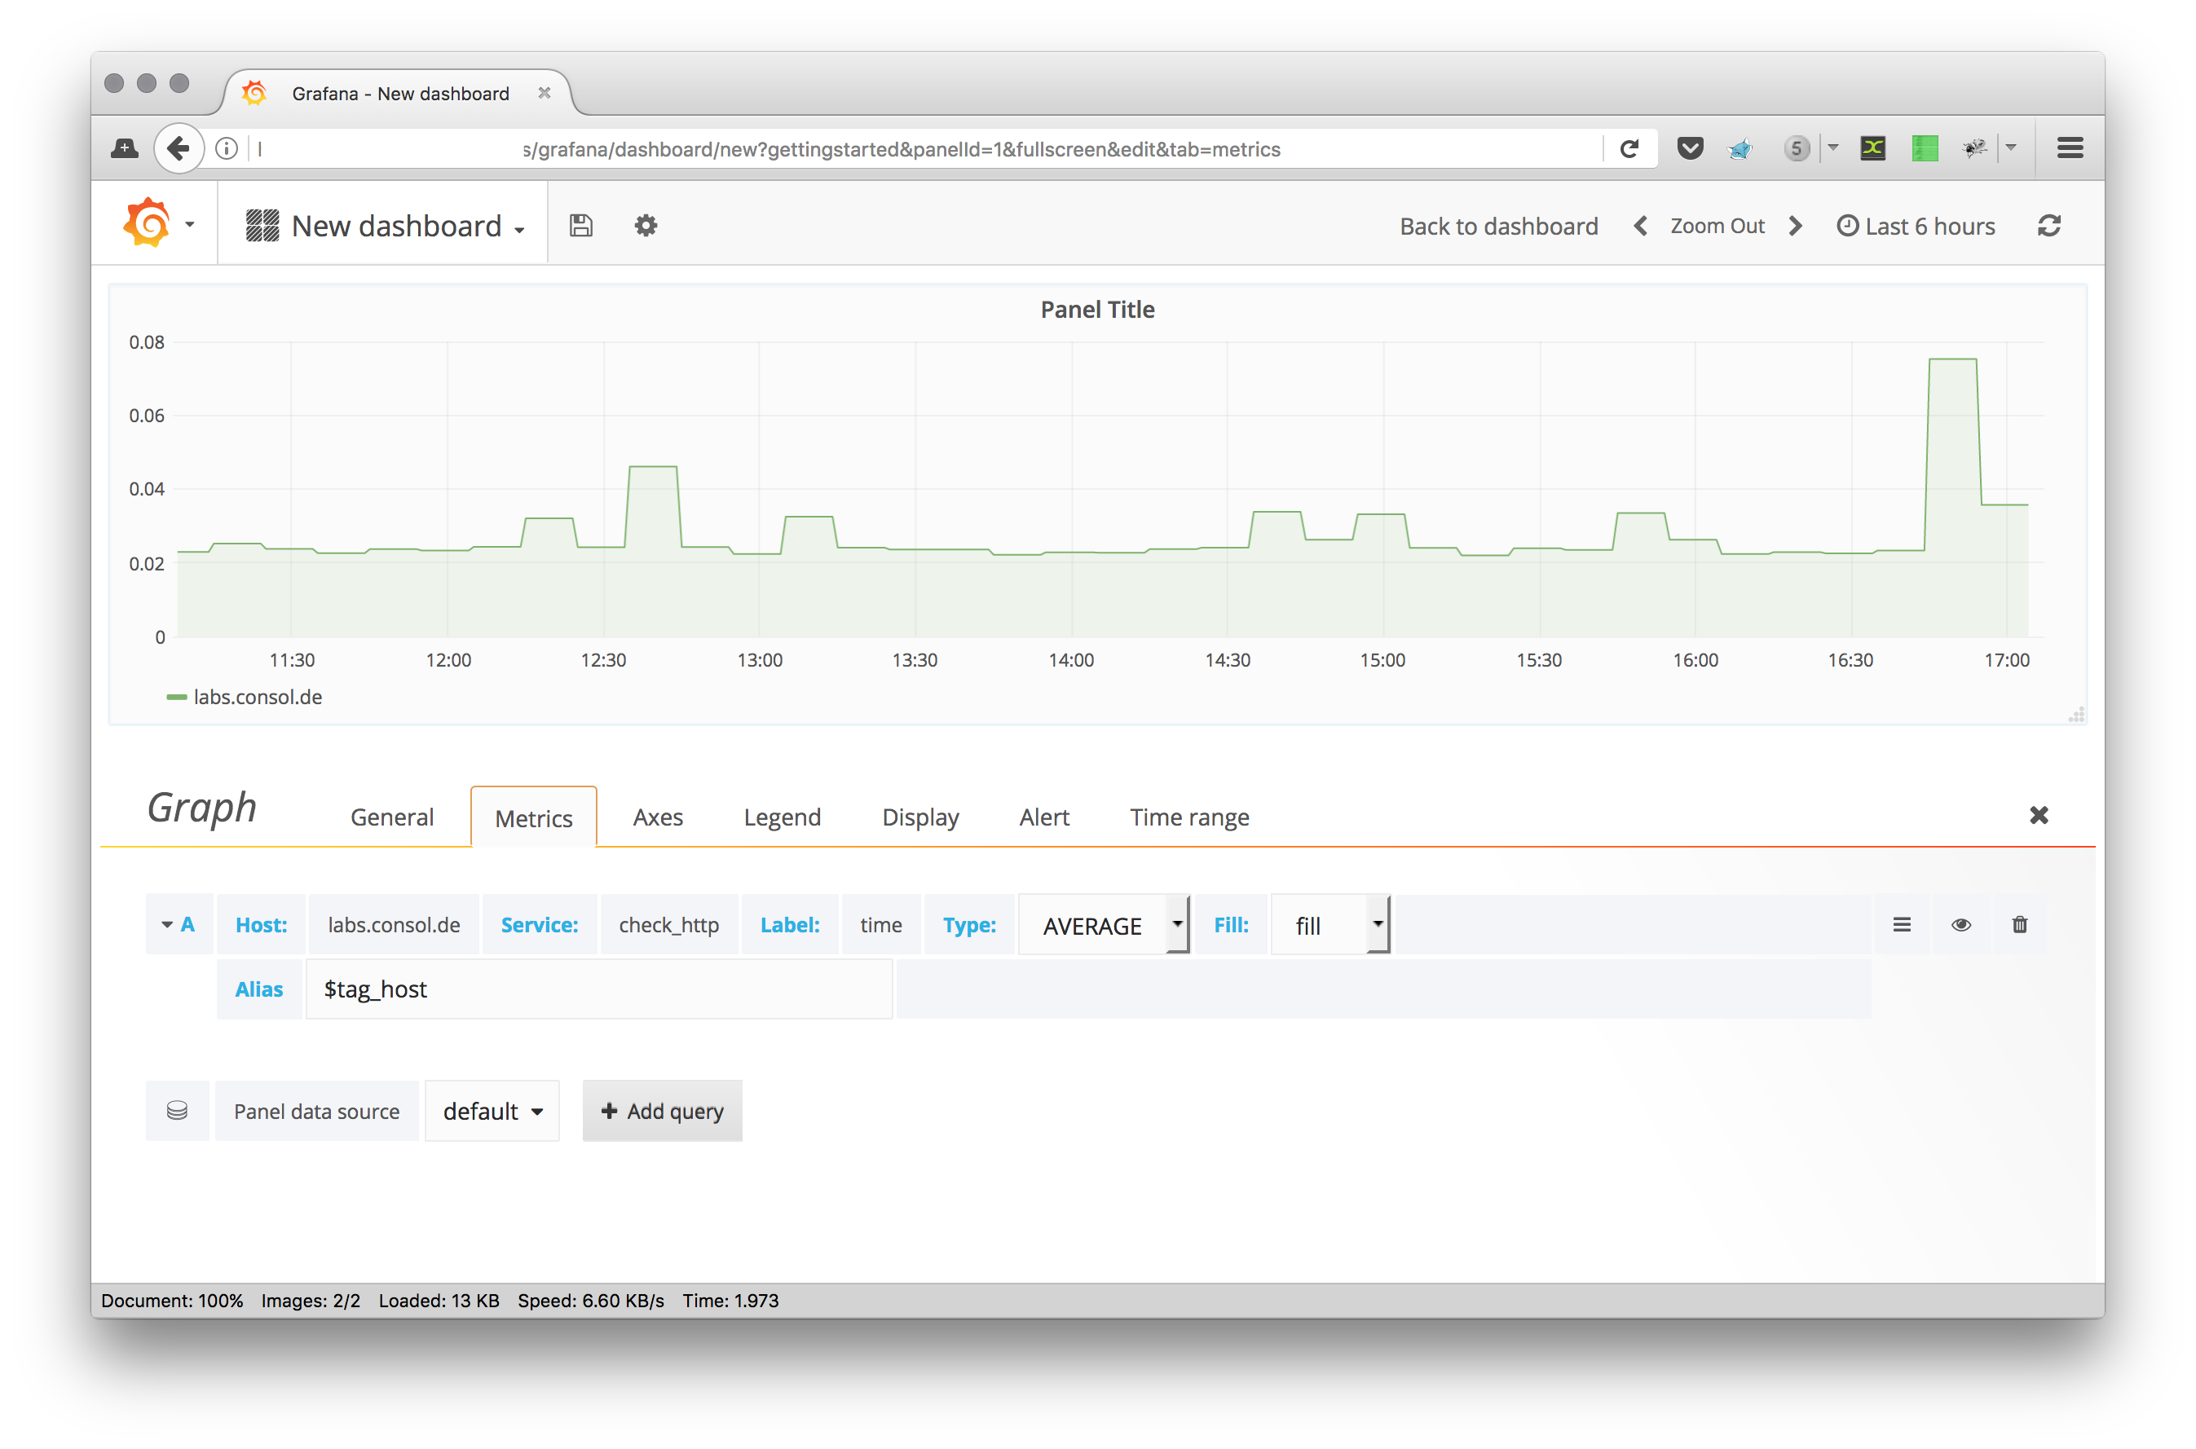Click the refresh dashboard icon
The height and width of the screenshot is (1449, 2196).
tap(2048, 225)
